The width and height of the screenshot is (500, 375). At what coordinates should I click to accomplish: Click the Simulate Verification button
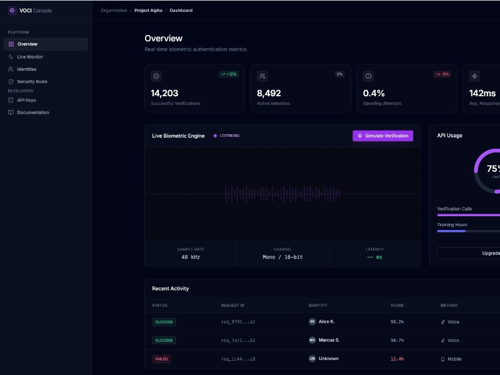(x=382, y=136)
